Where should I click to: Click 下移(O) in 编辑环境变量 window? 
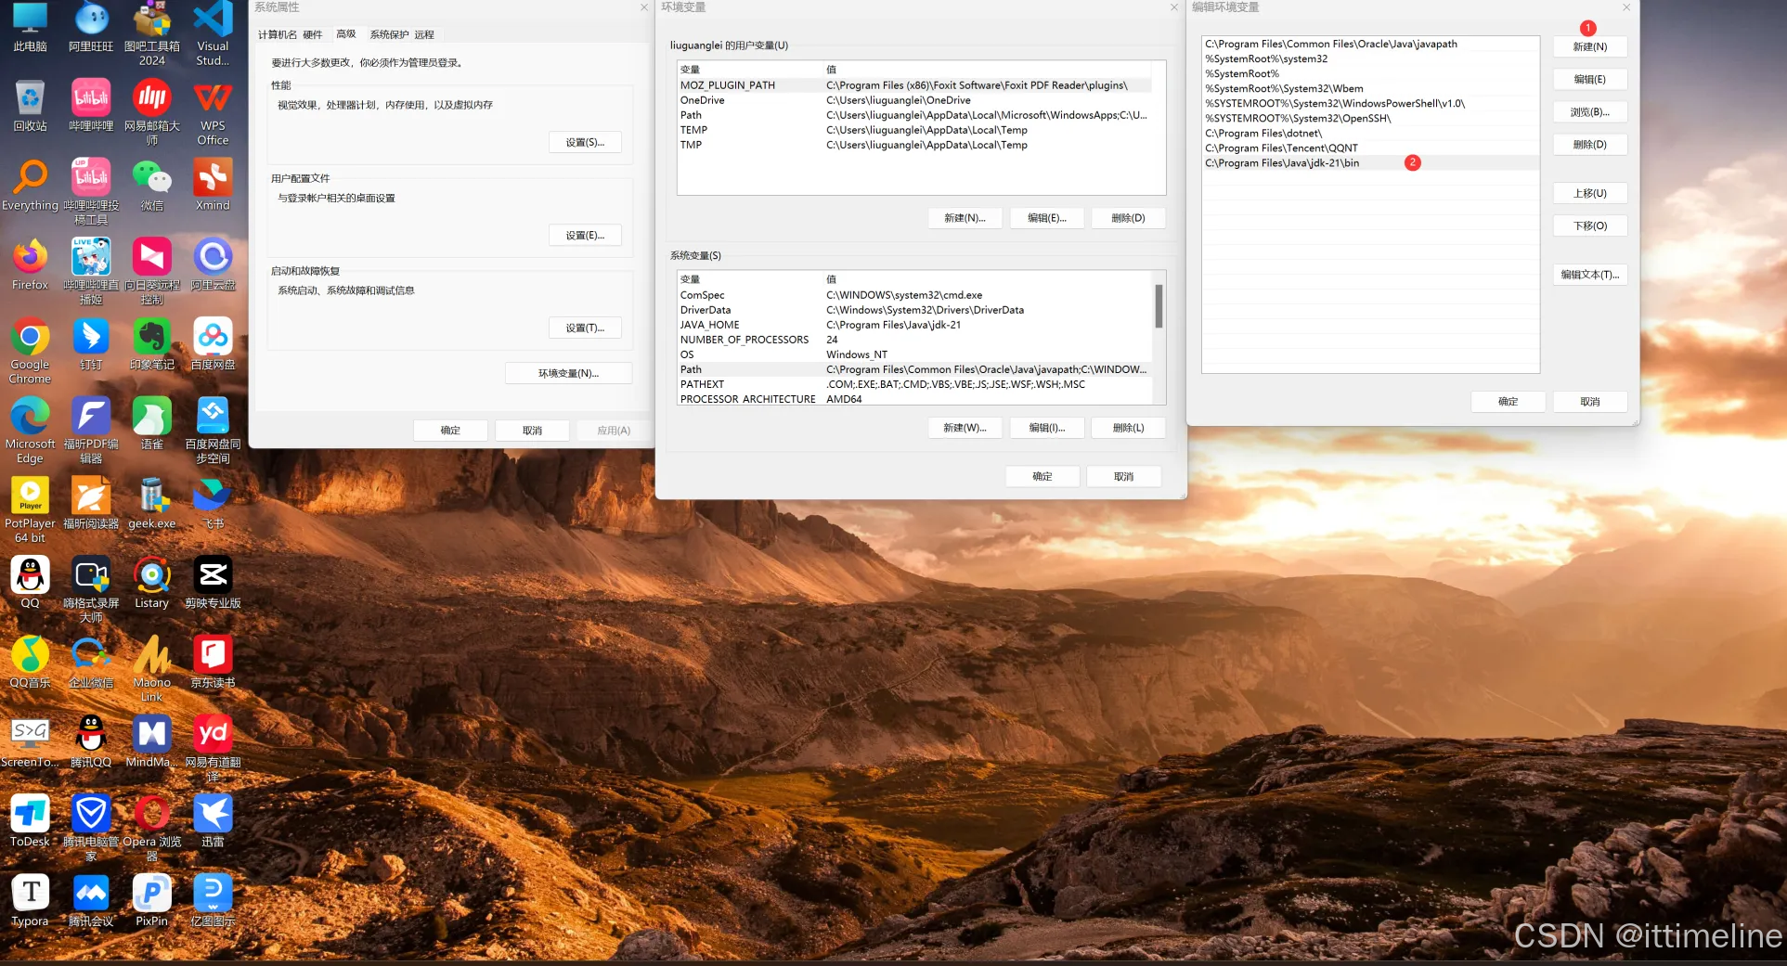(x=1589, y=225)
